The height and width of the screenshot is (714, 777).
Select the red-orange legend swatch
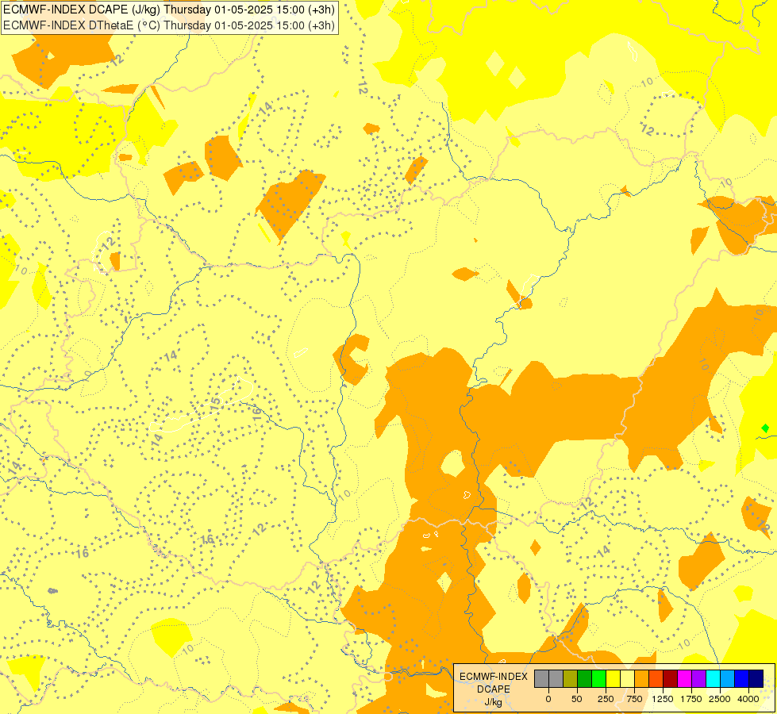(656, 679)
